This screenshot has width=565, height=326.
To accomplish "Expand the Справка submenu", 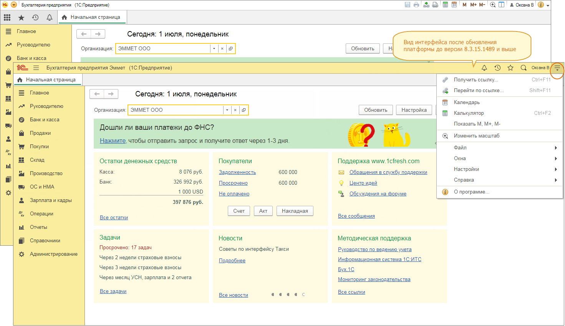I will (x=500, y=180).
